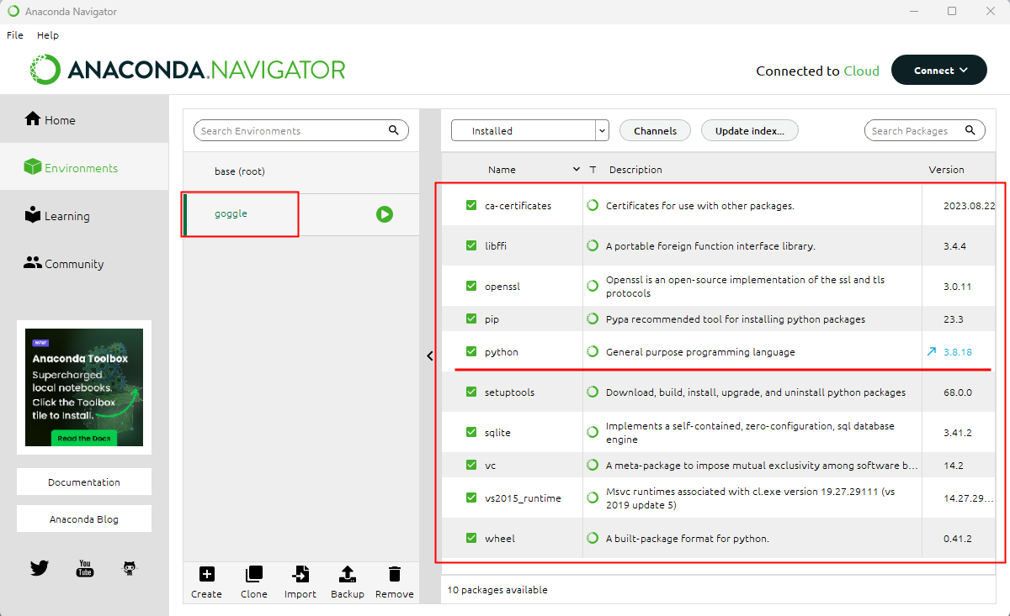1010x616 pixels.
Task: Open the GitHub link icon
Action: tap(130, 568)
